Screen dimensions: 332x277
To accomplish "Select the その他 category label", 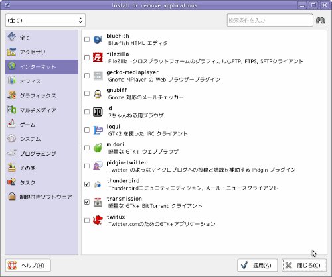I will coord(27,168).
